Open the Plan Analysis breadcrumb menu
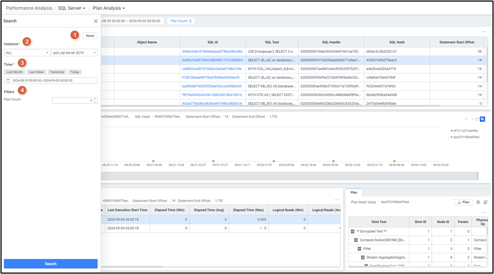 (x=109, y=8)
